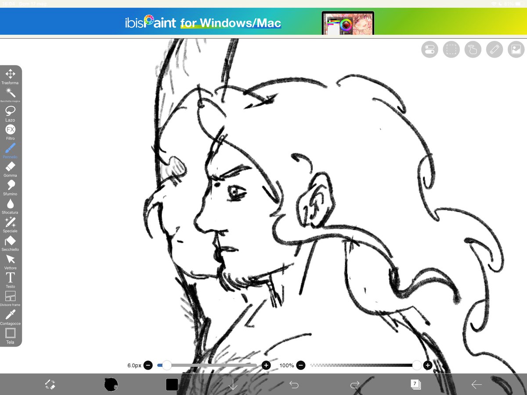Open the brush preview settings circle

111,384
